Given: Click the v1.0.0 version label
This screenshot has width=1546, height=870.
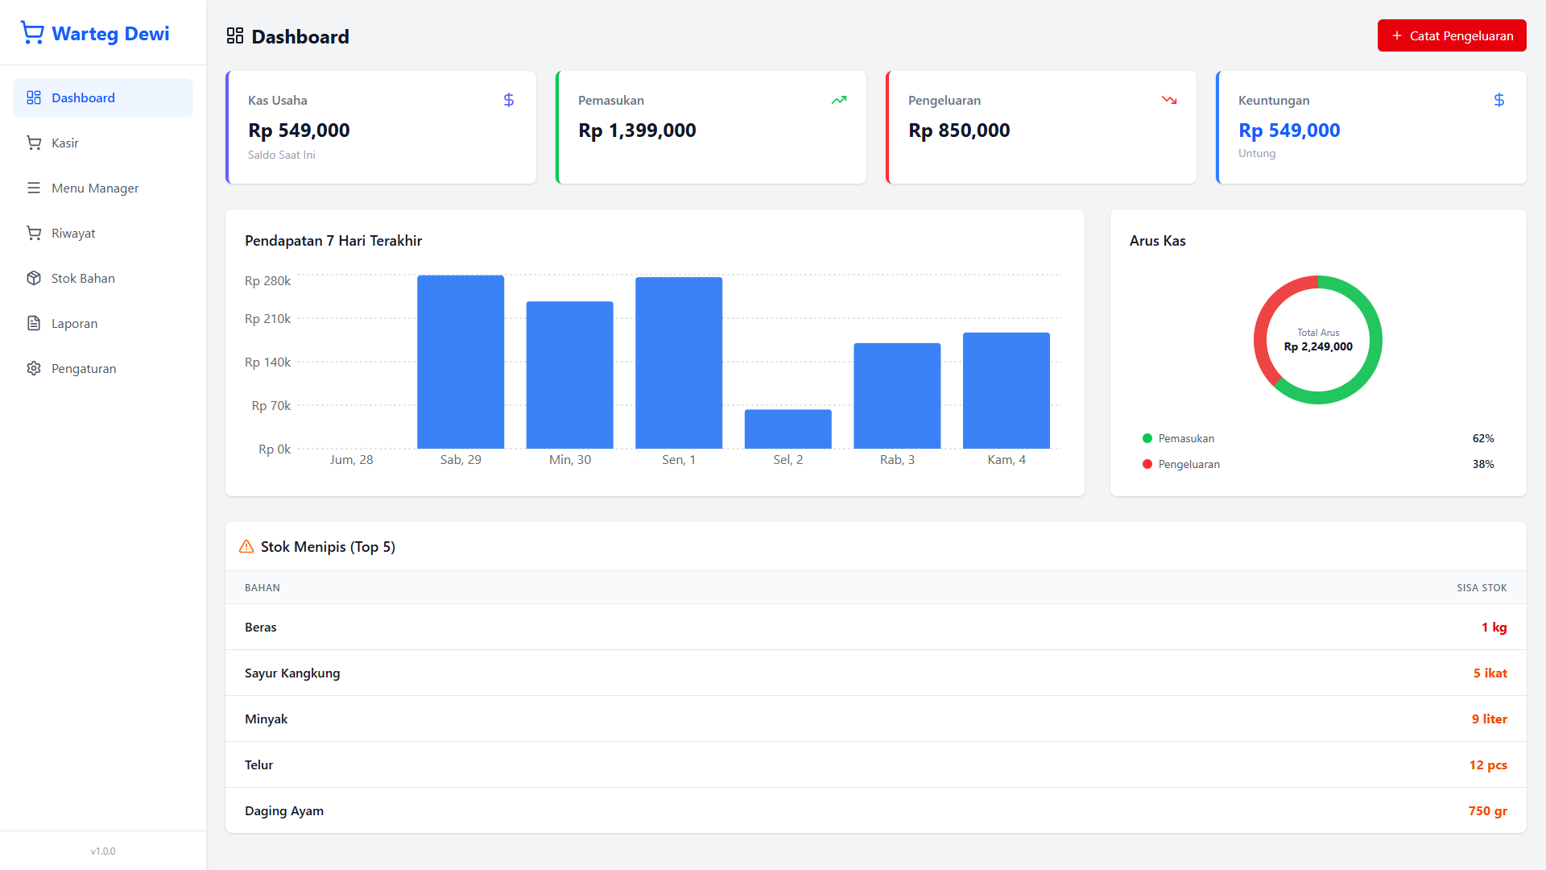Looking at the screenshot, I should coord(103,851).
